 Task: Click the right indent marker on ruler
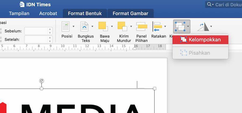click(135, 48)
